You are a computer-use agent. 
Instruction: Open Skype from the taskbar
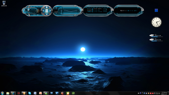click(x=30, y=93)
